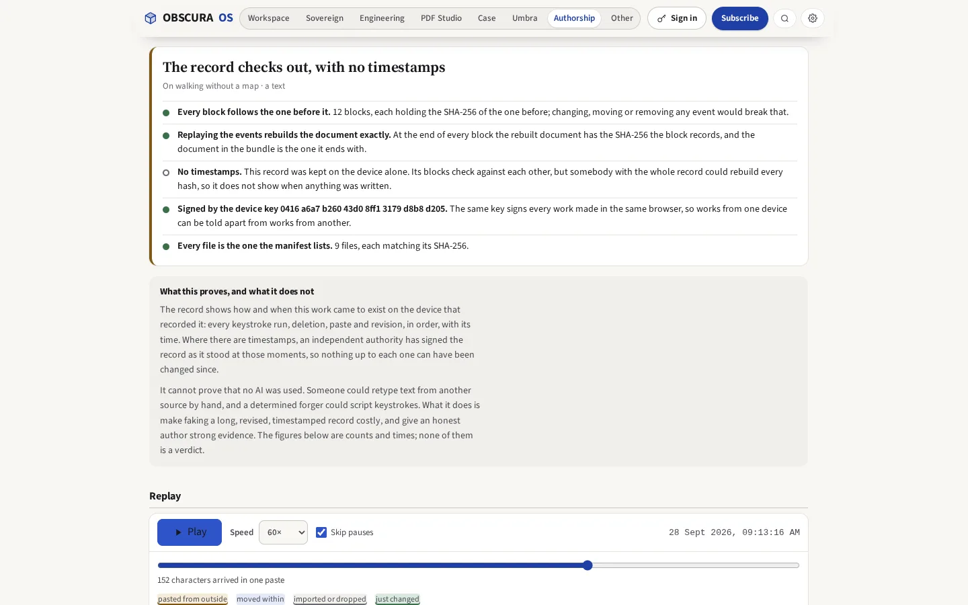Click the Obscura OS cube logo

[x=151, y=18]
